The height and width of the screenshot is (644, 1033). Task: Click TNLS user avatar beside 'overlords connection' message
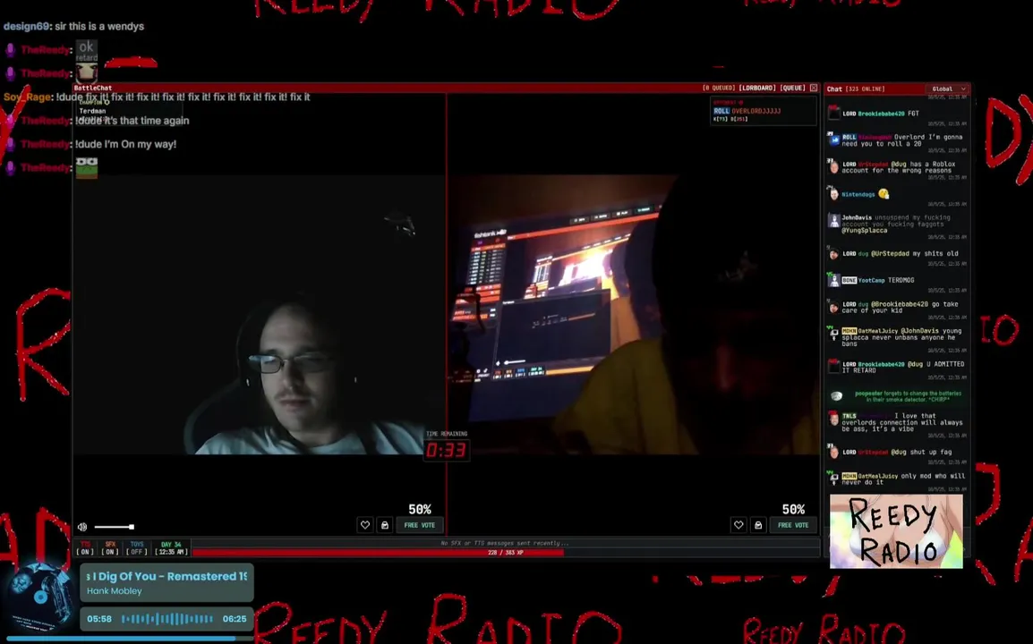[834, 419]
